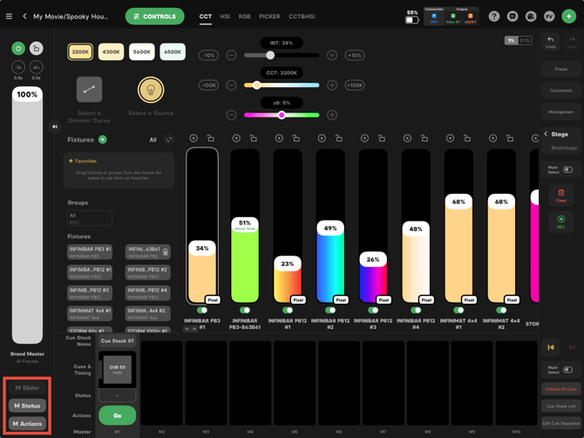
Task: Open the Preset panel
Action: (x=561, y=69)
